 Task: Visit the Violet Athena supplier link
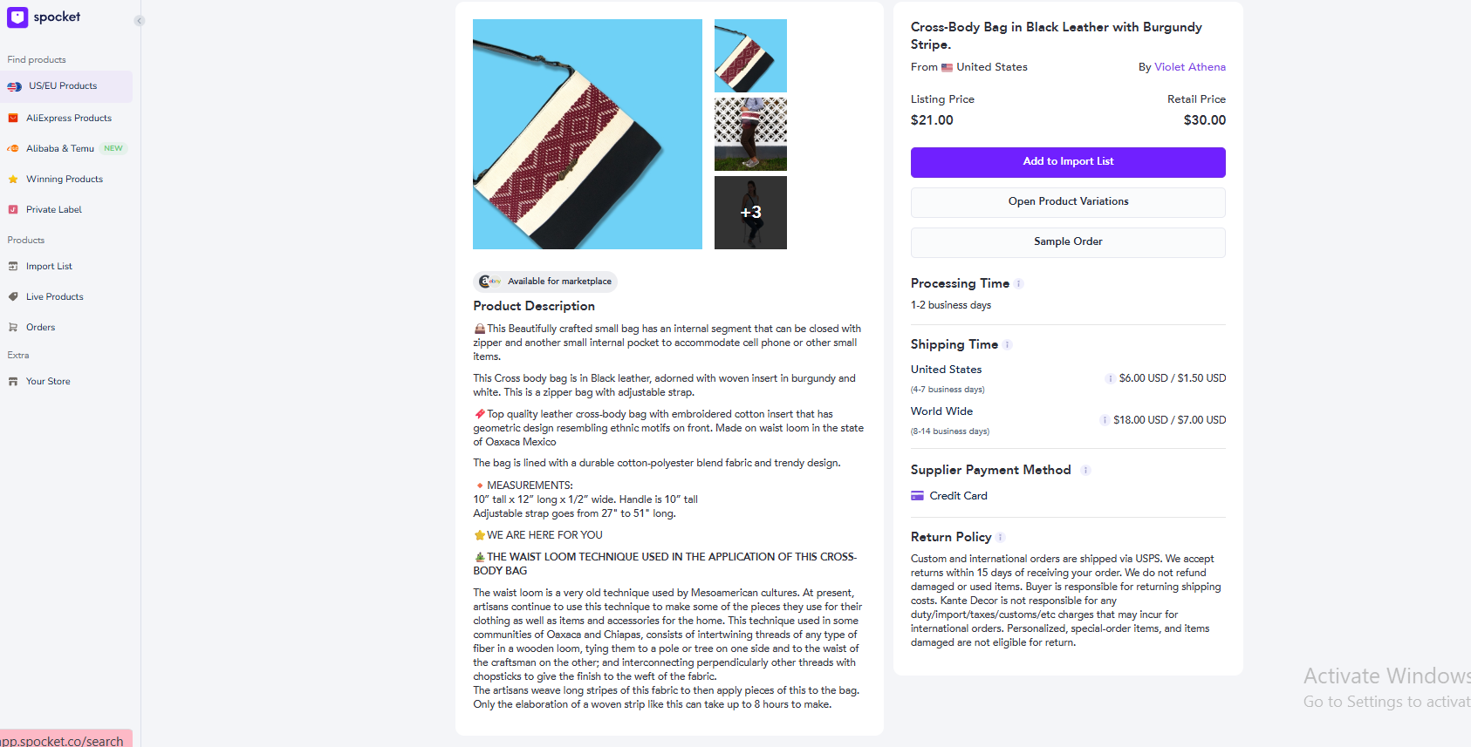coord(1189,67)
